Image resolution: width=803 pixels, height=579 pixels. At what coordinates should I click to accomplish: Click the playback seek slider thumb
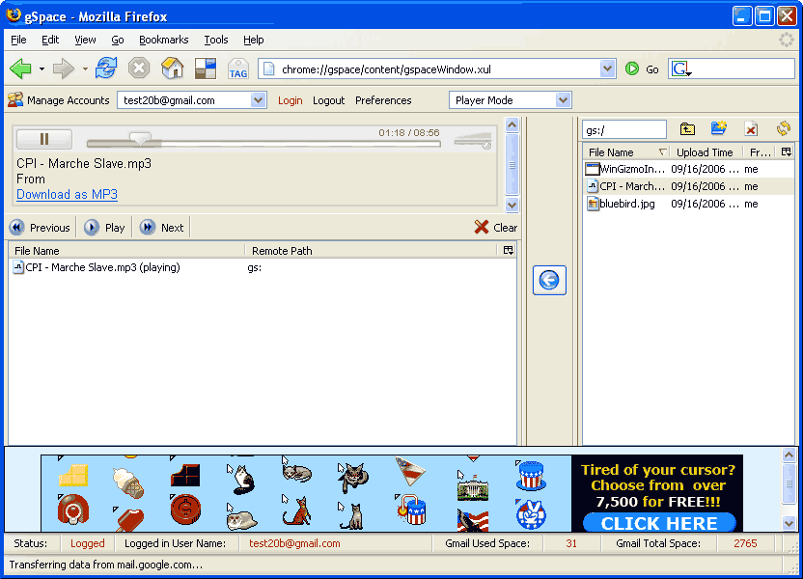tap(140, 138)
